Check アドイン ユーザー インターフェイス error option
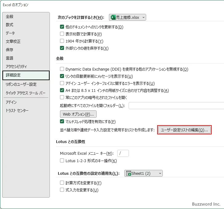 coord(62,83)
